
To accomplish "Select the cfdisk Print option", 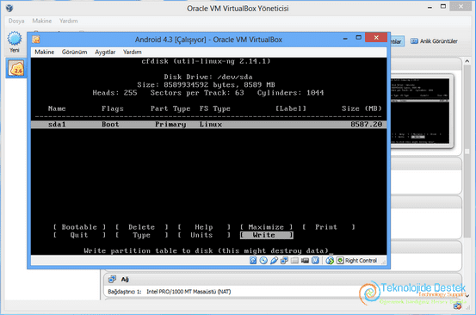I will point(329,227).
